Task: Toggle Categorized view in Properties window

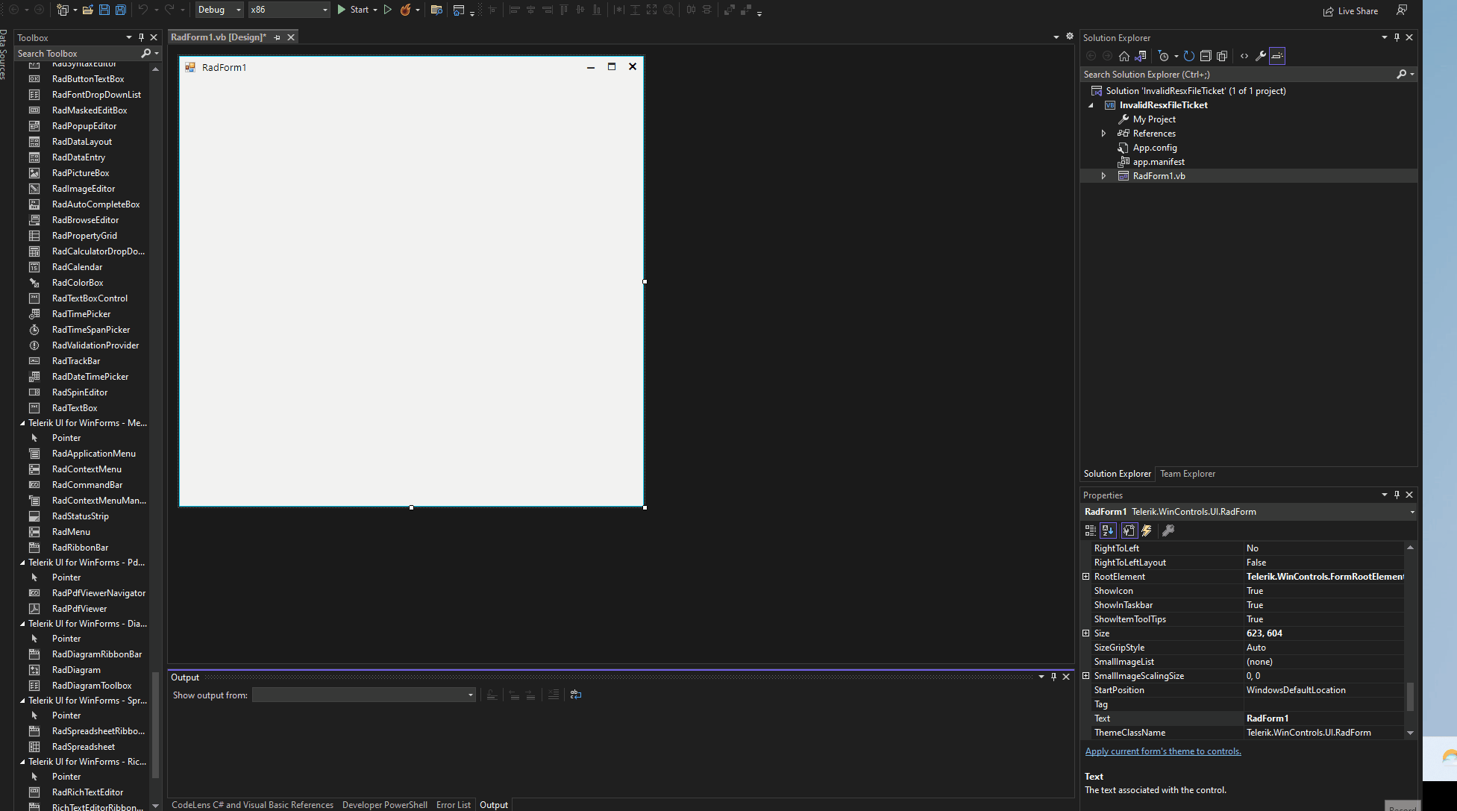Action: [1091, 530]
